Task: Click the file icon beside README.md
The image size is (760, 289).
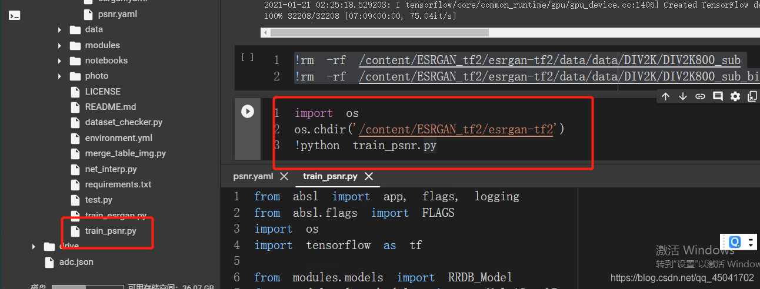Action: [x=75, y=107]
